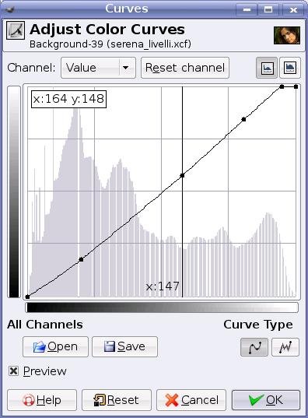Select the lower-left curve control point near grid

coord(81,259)
